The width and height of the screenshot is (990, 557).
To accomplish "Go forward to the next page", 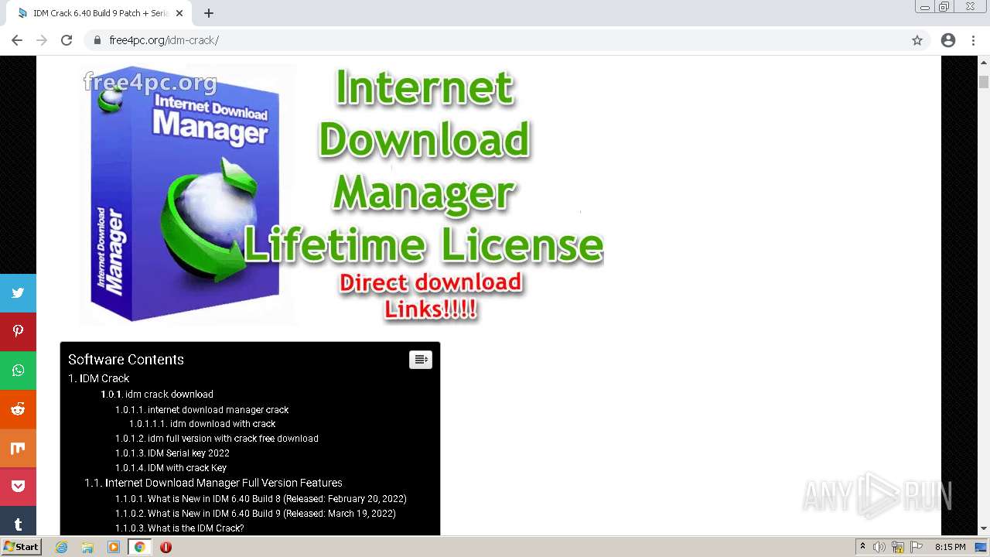I will [x=42, y=40].
